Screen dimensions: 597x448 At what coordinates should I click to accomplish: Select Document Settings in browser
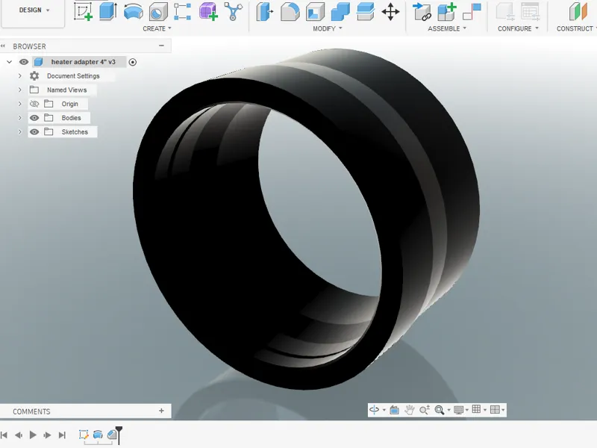click(73, 76)
